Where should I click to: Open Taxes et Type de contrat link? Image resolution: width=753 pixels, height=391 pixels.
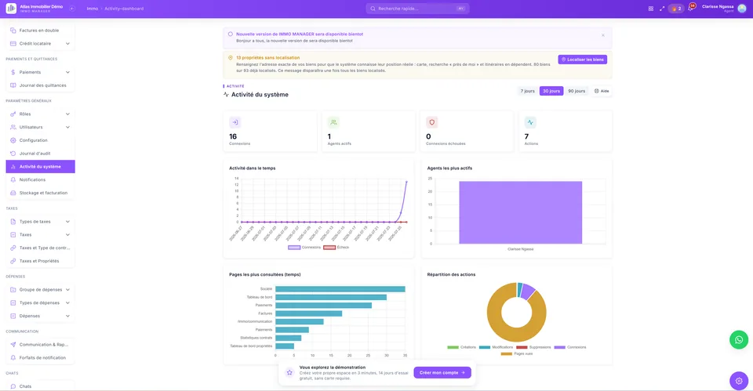click(40, 248)
